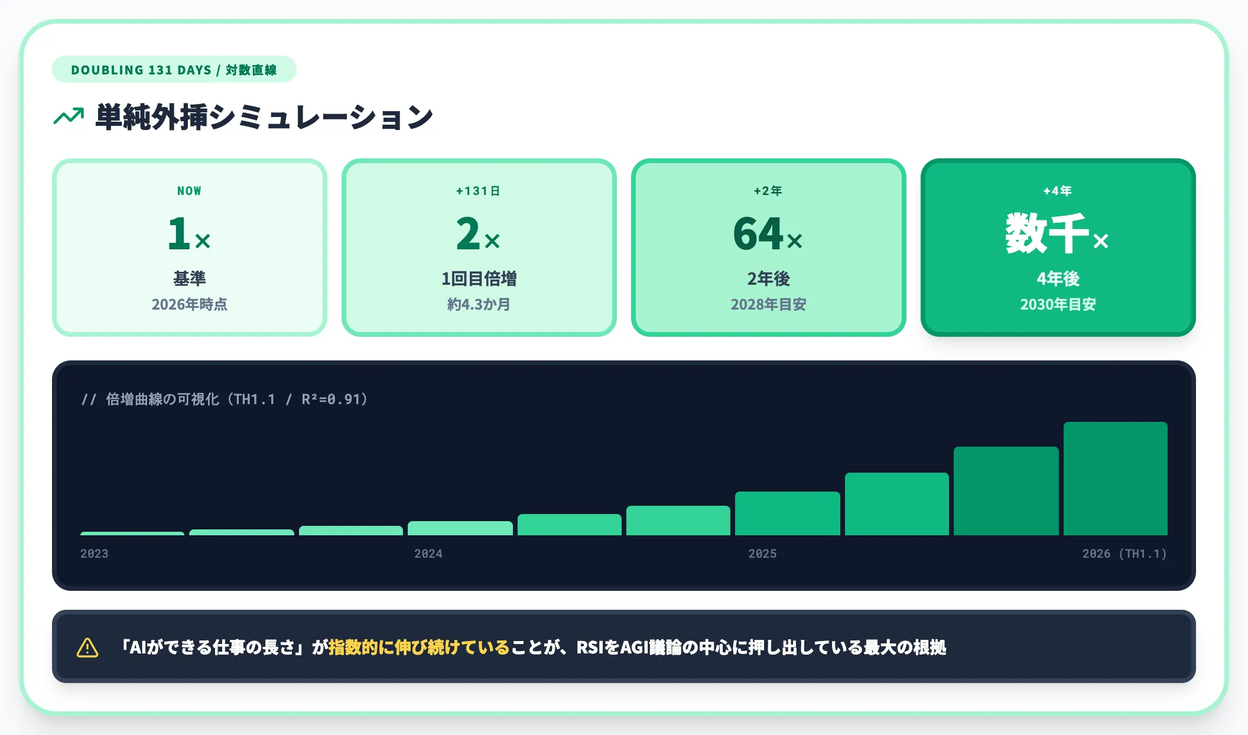Open the +131日 2× card
1248x735 pixels.
coord(479,248)
